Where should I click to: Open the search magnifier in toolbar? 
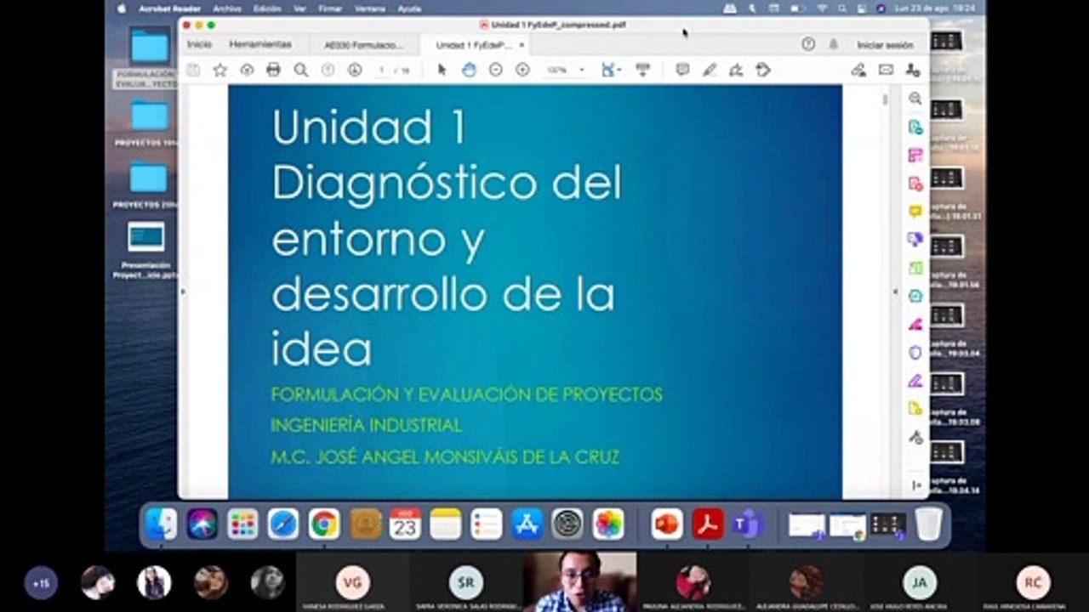click(300, 71)
